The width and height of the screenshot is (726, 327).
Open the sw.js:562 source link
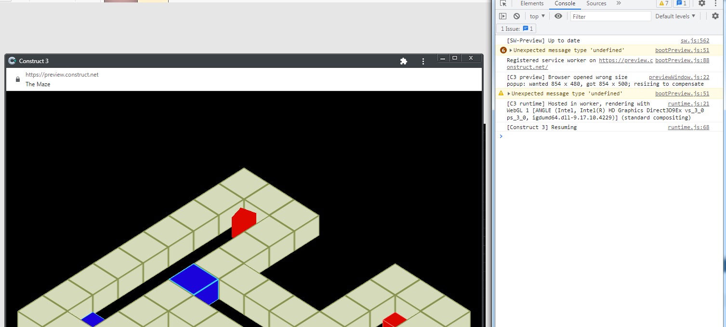tap(695, 40)
